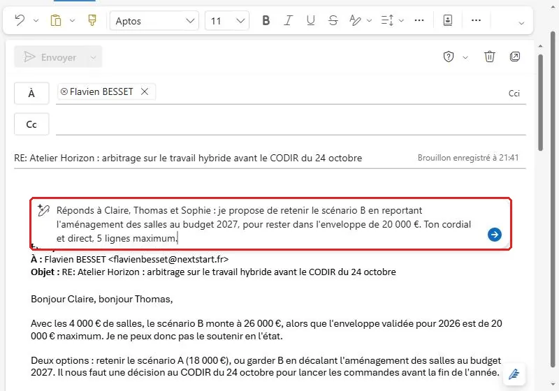Viewport: 559px width, 391px height.
Task: Open the Envoyer send options dropdown
Action: 94,57
